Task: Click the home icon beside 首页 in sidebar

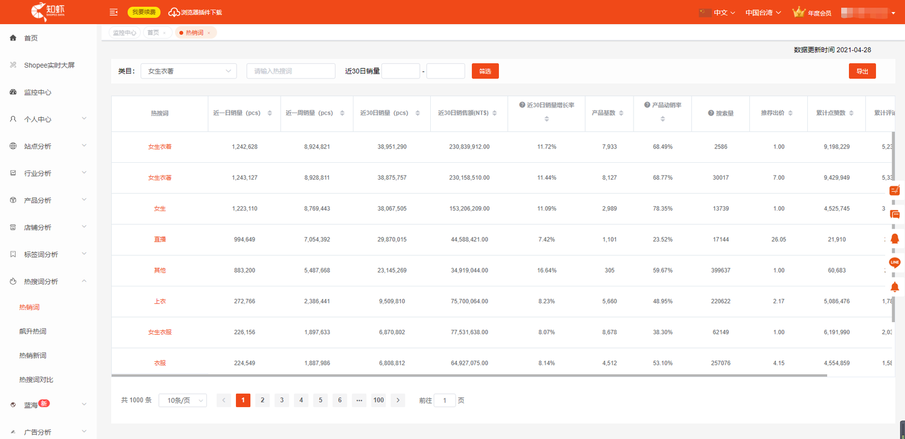Action: pyautogui.click(x=13, y=38)
